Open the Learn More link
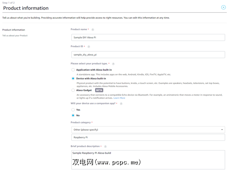Viewport: 228px width, 170px height. tap(119, 98)
